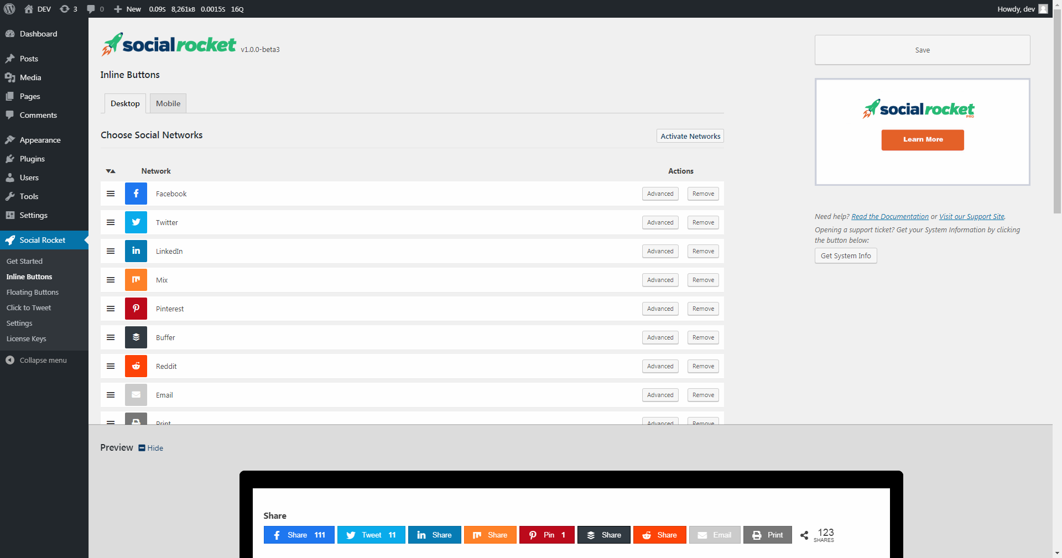Click the total shares icon in preview
This screenshot has height=558, width=1062.
[x=804, y=535]
